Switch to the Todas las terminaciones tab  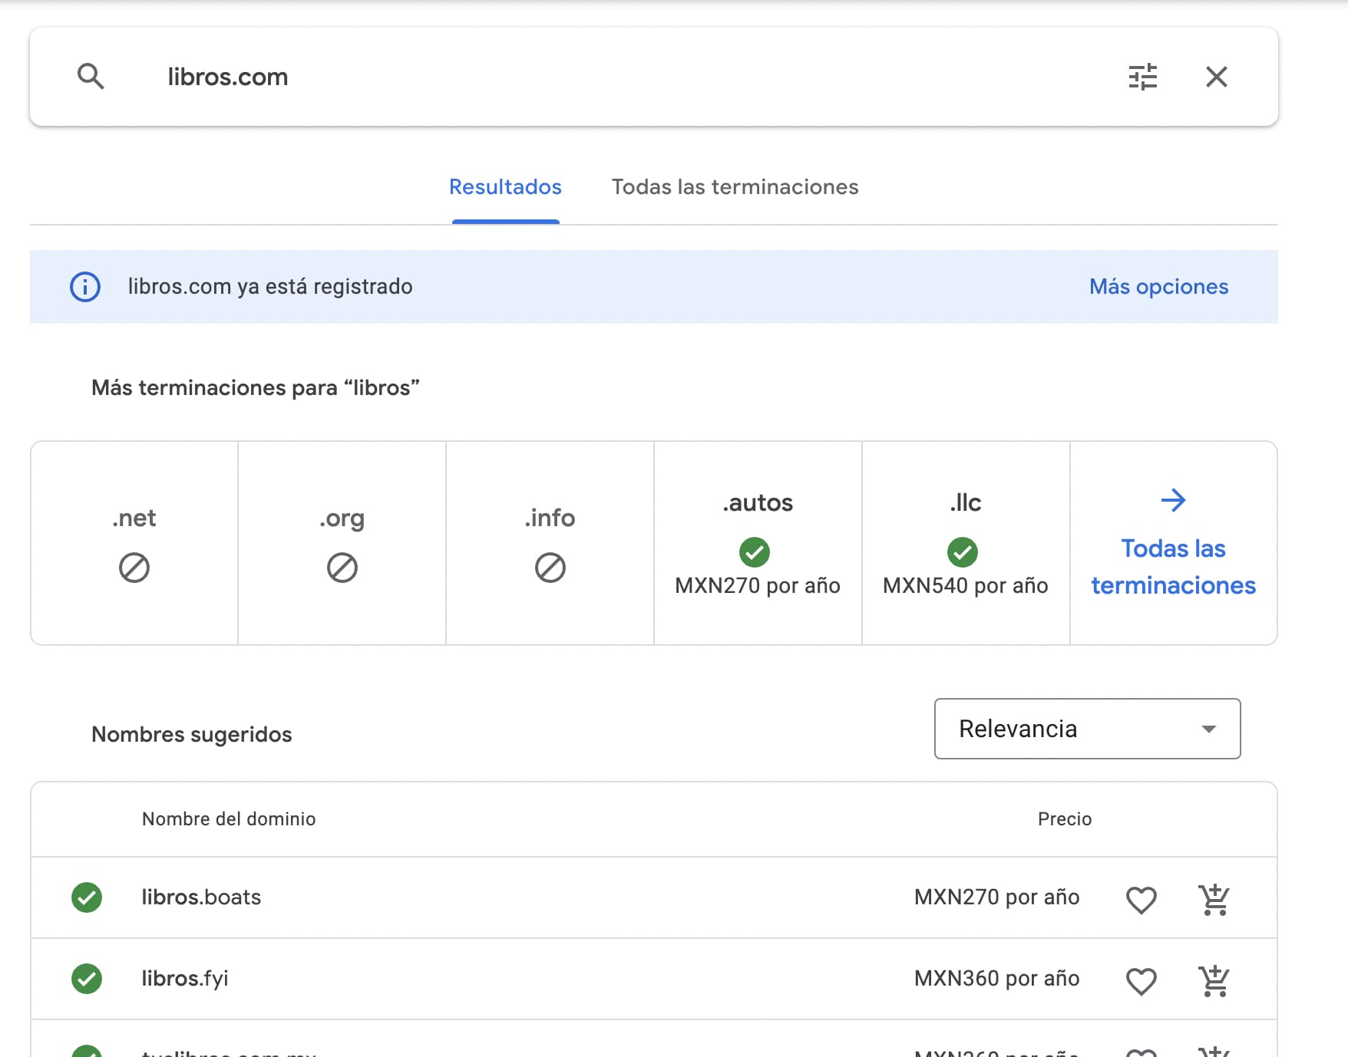[735, 186]
